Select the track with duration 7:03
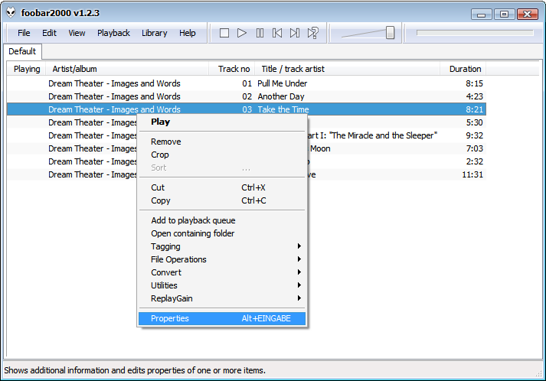This screenshot has width=546, height=381. coord(397,148)
